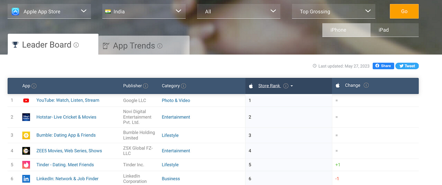Image resolution: width=442 pixels, height=185 pixels.
Task: Open Tinder - Dating. Meet Friends link
Action: [65, 165]
